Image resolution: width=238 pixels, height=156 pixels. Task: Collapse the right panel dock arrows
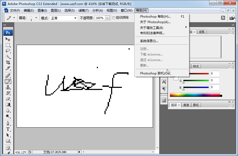(x=233, y=25)
